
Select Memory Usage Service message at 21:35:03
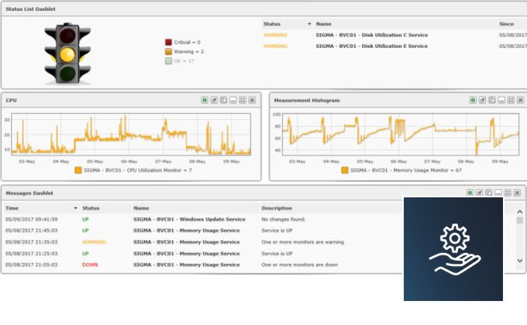[x=187, y=242]
